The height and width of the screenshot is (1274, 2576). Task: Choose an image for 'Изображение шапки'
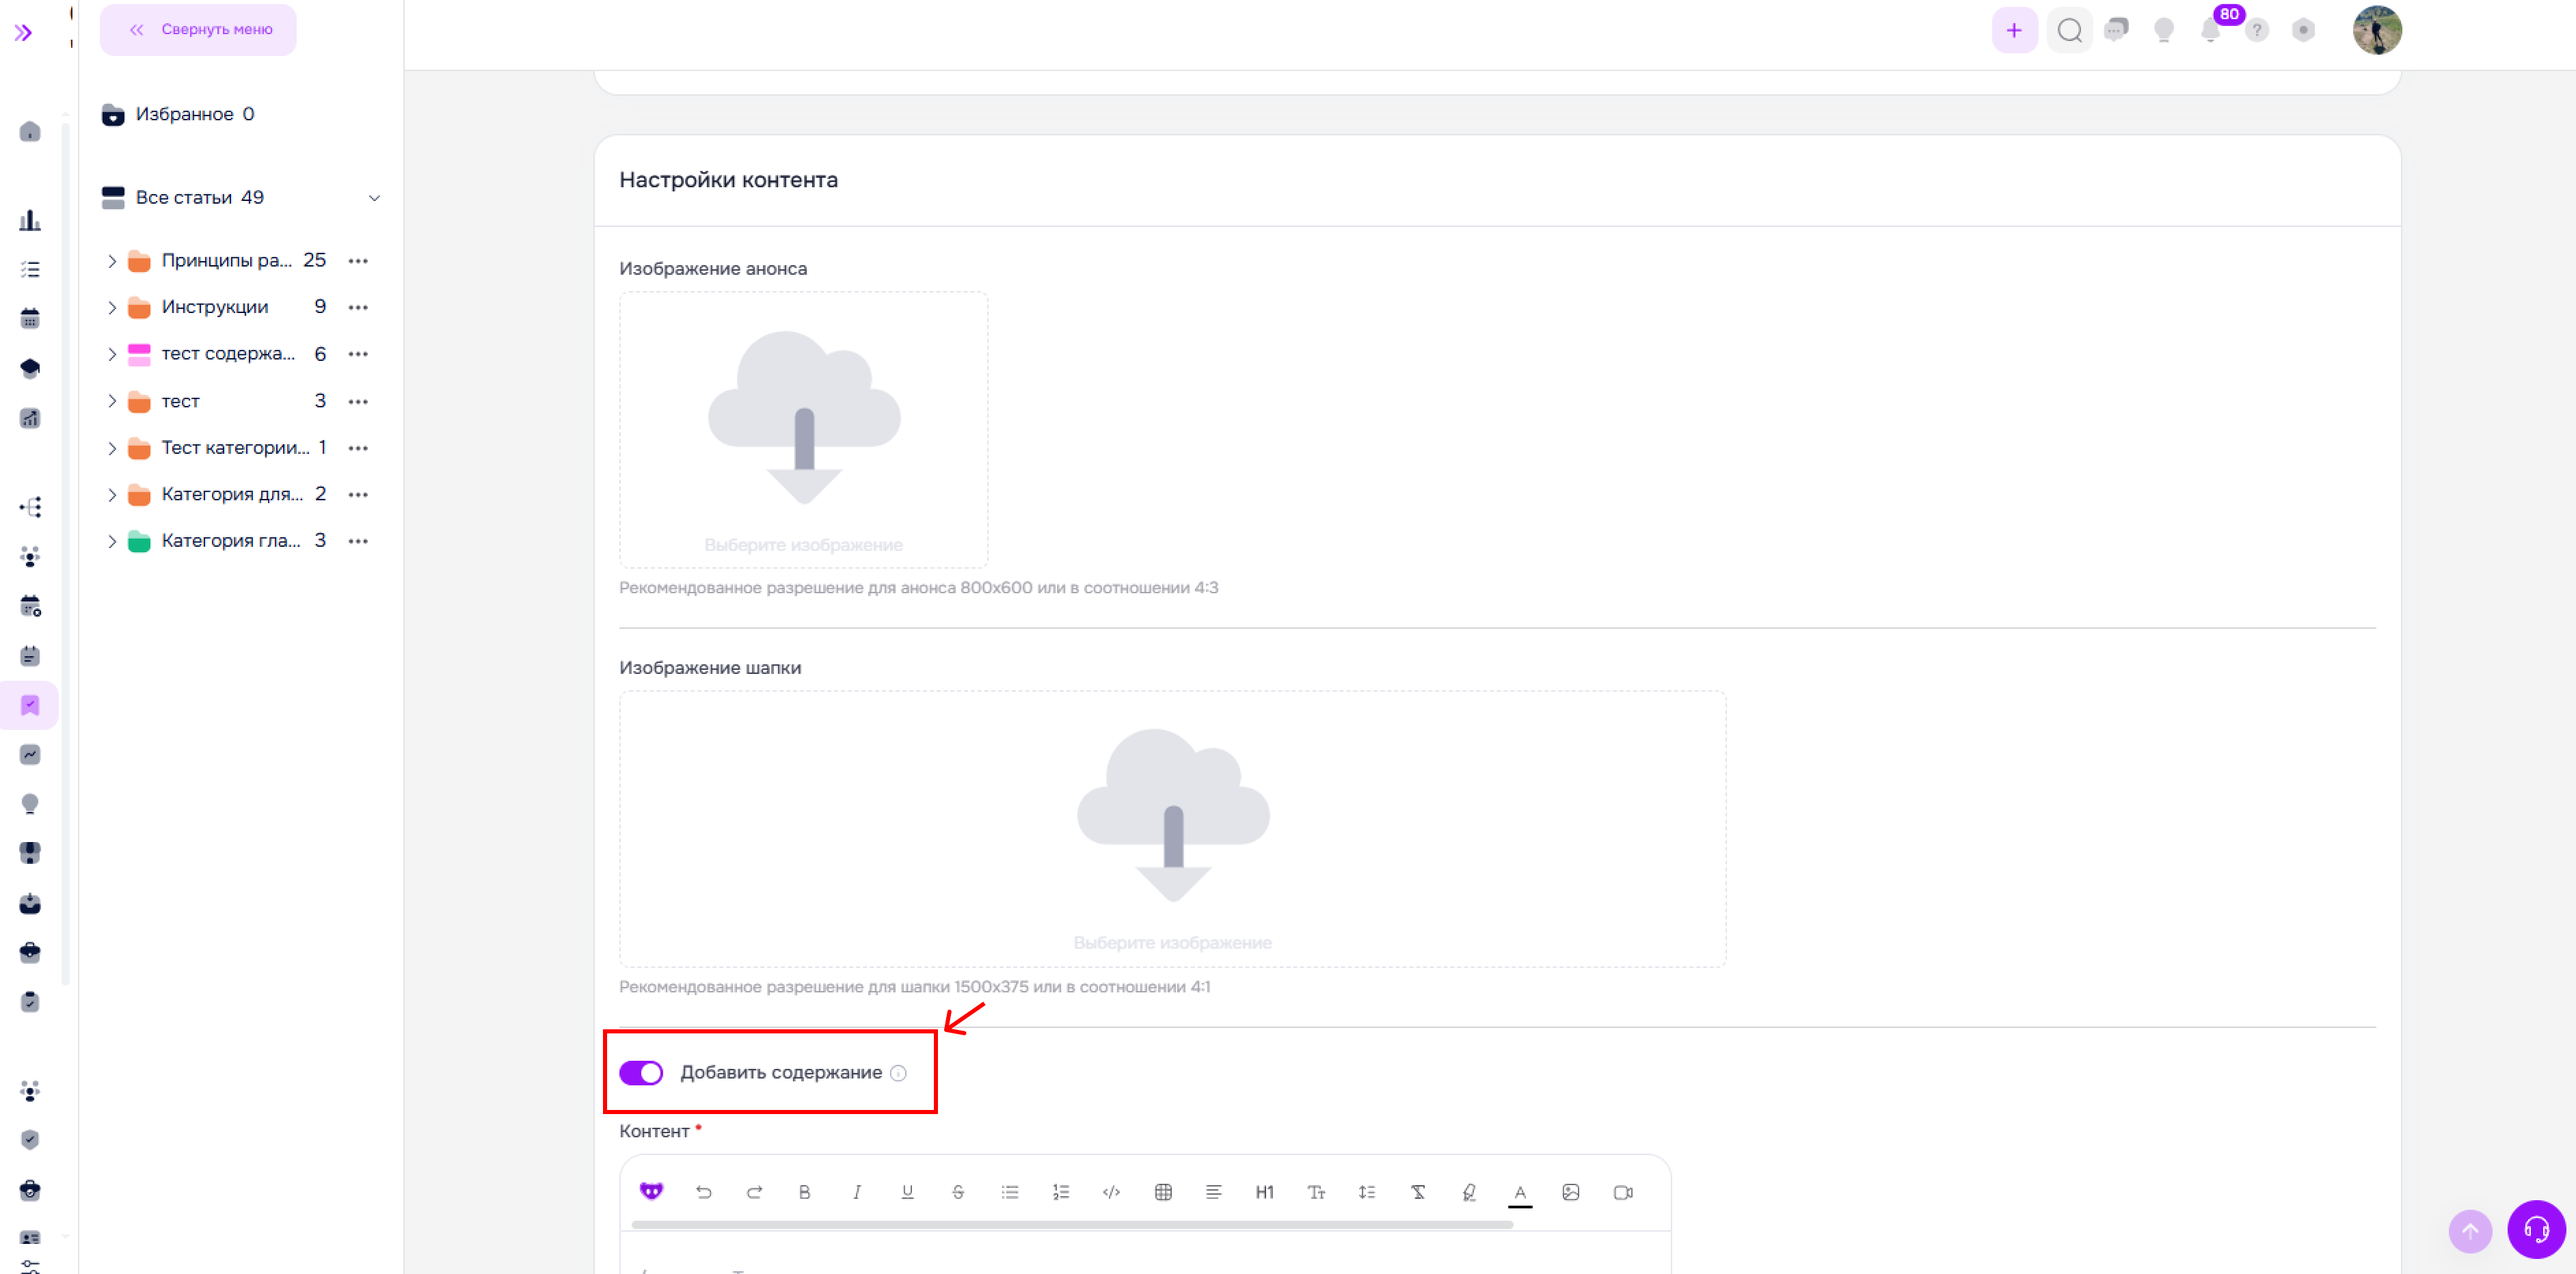[x=1172, y=829]
